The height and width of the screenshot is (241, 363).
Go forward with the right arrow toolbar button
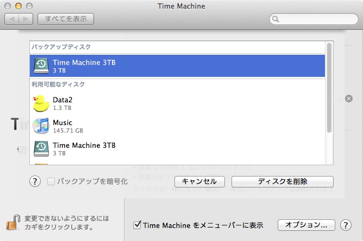point(26,19)
